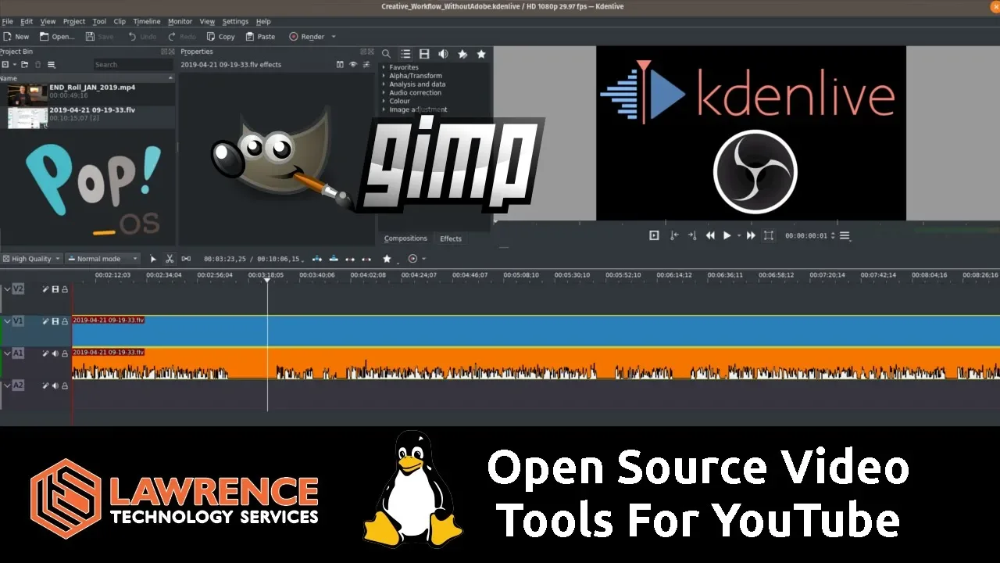Expand the Audio correction category
1000x563 pixels.
(x=383, y=93)
